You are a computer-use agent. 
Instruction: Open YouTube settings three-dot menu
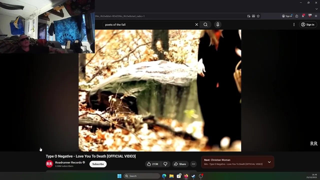coord(294,24)
